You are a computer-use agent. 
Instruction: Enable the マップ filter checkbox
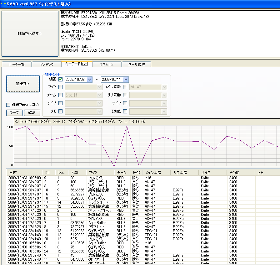click(61, 87)
